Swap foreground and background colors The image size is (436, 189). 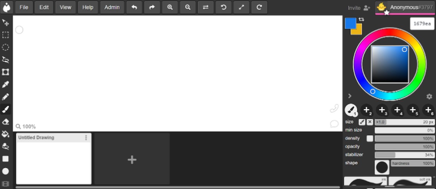point(361,19)
